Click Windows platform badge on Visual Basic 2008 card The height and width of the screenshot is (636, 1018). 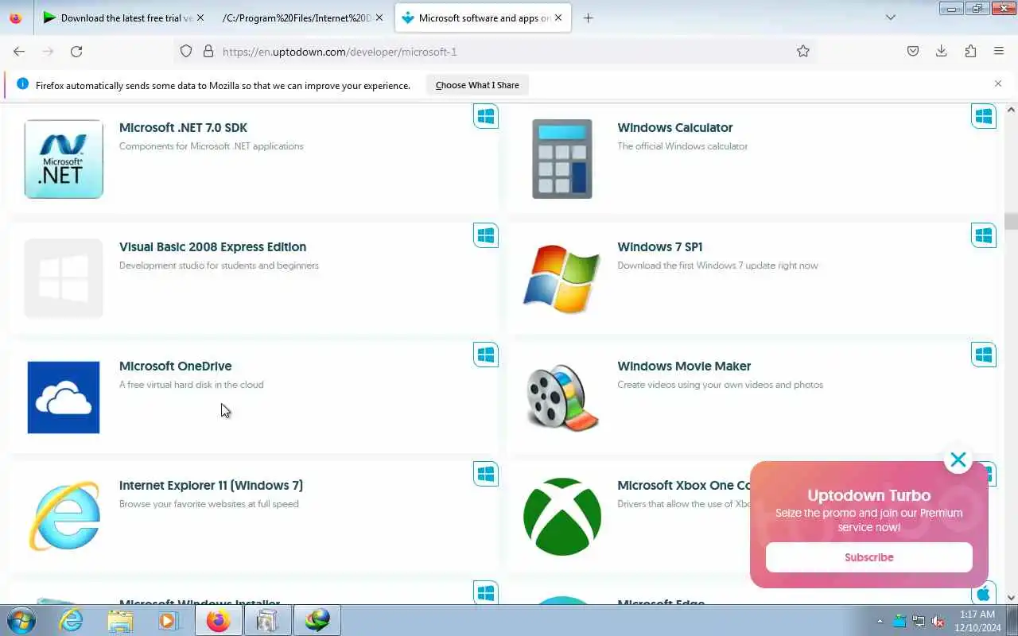coord(486,235)
